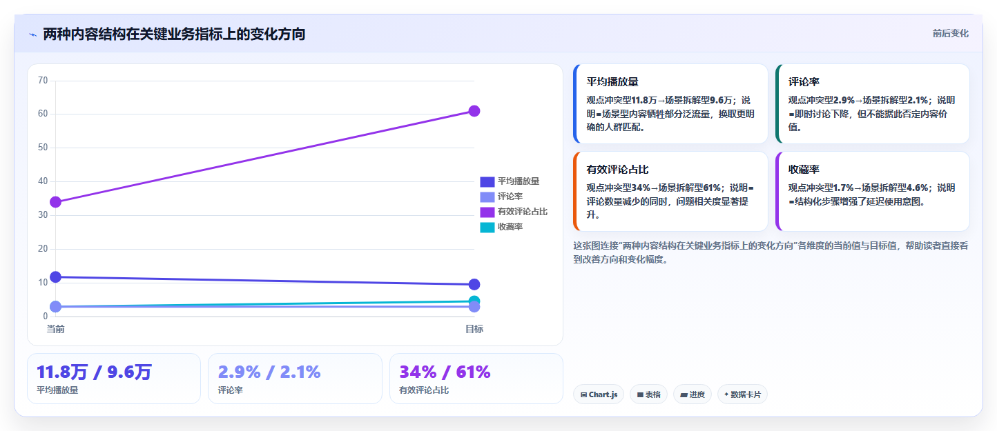This screenshot has height=431, width=997.
Task: Click the 40 y-axis tick label
Action: point(43,181)
